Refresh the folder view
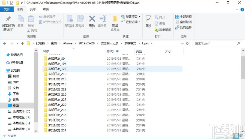 click(x=187, y=44)
